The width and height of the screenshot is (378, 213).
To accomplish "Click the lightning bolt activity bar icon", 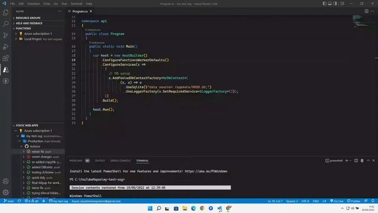I will point(5,81).
